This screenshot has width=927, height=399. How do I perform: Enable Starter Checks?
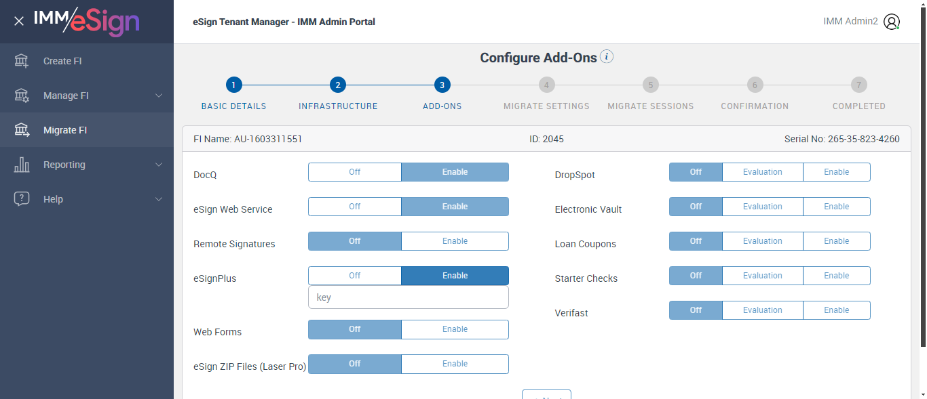point(837,276)
